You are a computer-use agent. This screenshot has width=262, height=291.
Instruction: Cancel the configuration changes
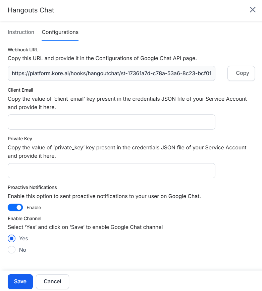[x=52, y=282]
